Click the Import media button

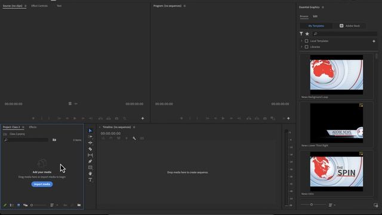[42, 185]
